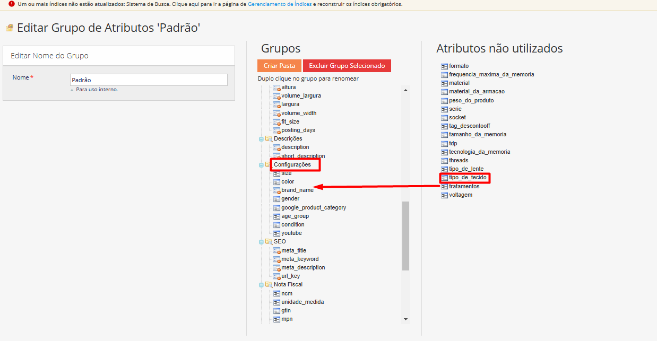Click the tratamentos attribute icon
Viewport: 657px width, 341px height.
[444, 187]
